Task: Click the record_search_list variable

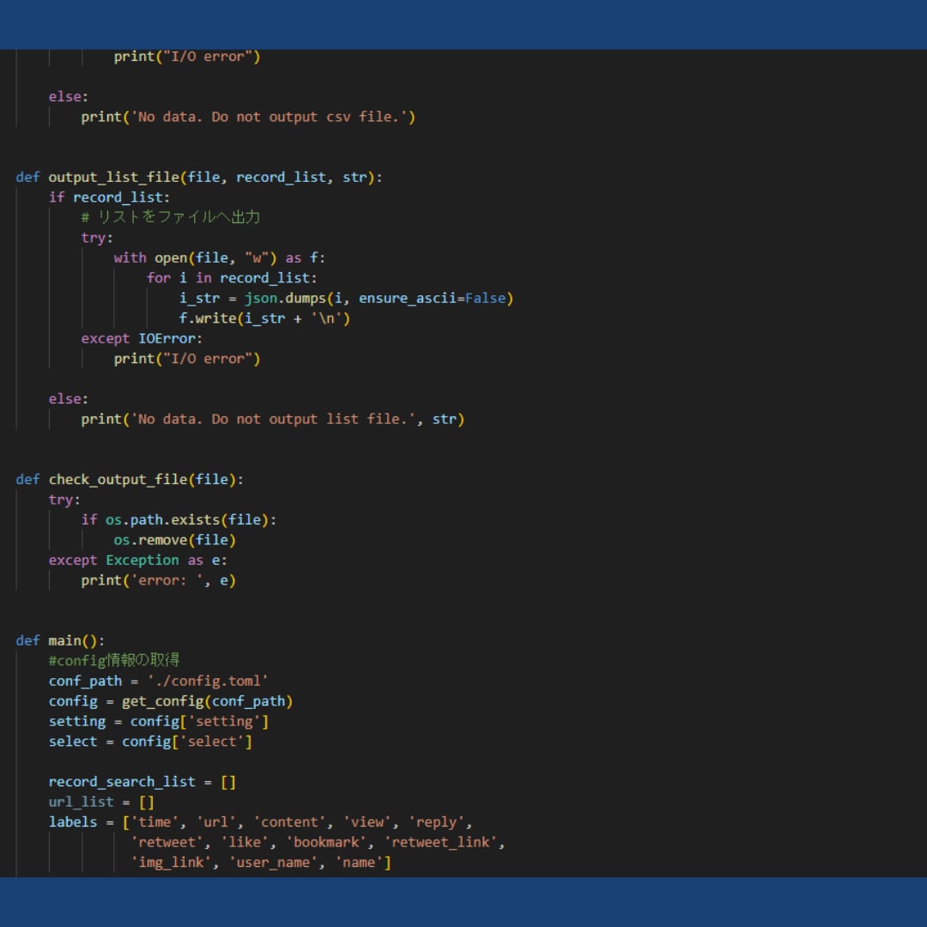Action: [122, 782]
